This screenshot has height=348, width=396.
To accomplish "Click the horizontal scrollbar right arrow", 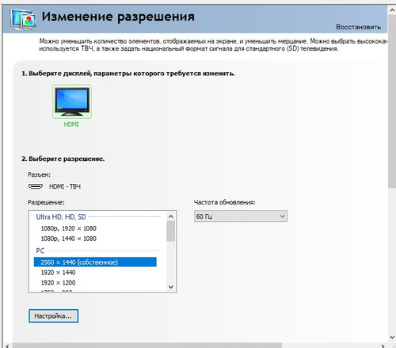I will pyautogui.click(x=383, y=346).
